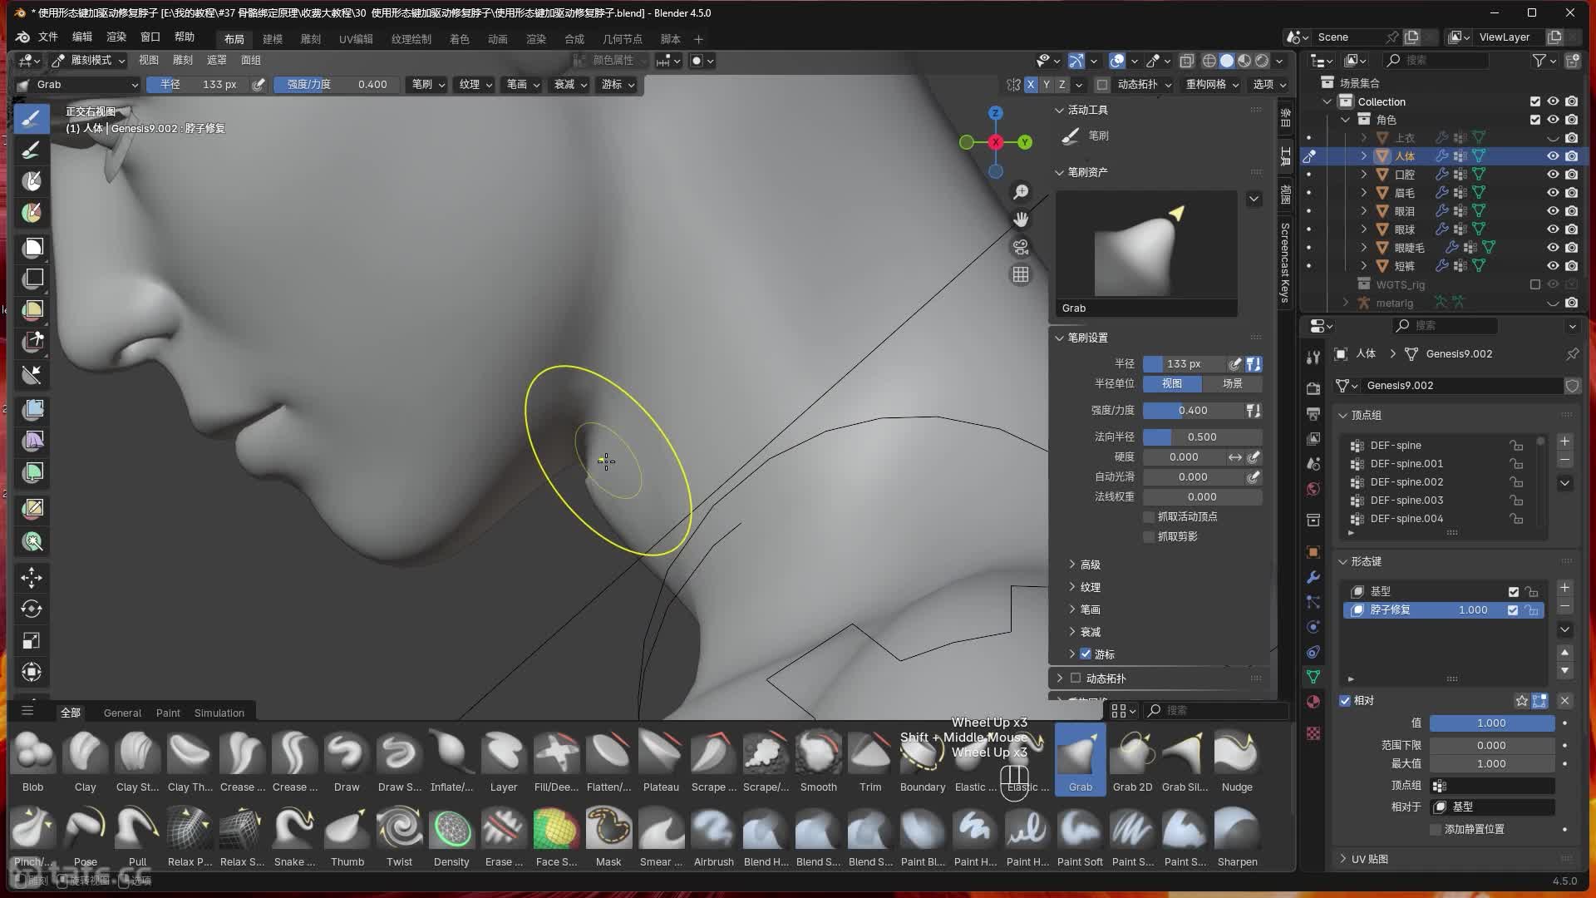
Task: Select the Airbrush brush
Action: click(713, 836)
